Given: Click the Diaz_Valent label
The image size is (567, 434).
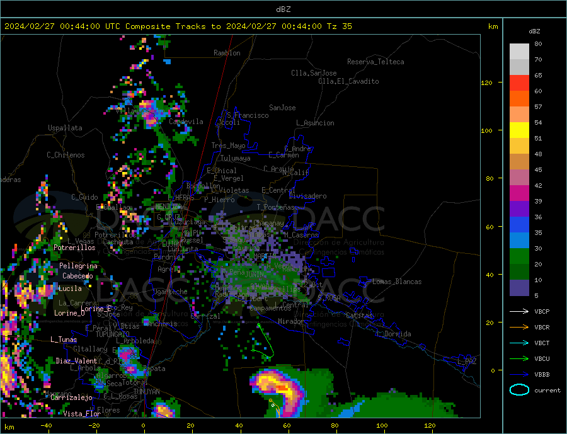Looking at the screenshot, I should click(x=76, y=361).
